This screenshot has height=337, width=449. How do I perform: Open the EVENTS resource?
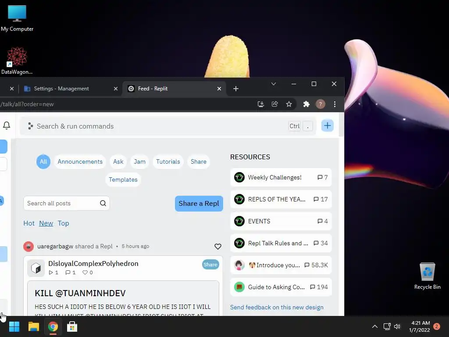(x=281, y=221)
